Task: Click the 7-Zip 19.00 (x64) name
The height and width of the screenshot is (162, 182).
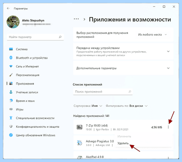Action: tap(97, 126)
